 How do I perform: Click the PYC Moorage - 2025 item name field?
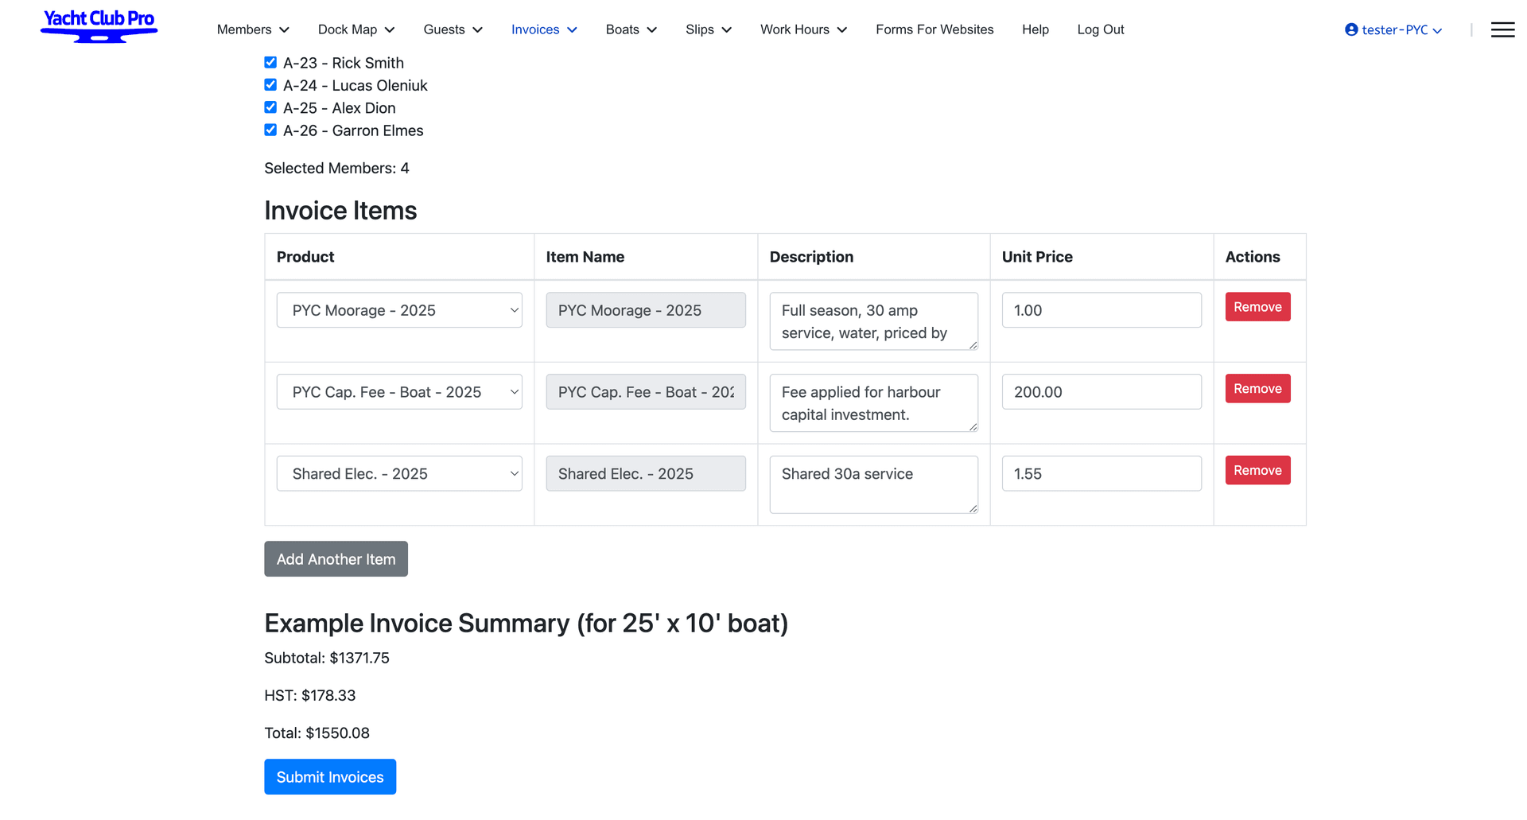[646, 310]
